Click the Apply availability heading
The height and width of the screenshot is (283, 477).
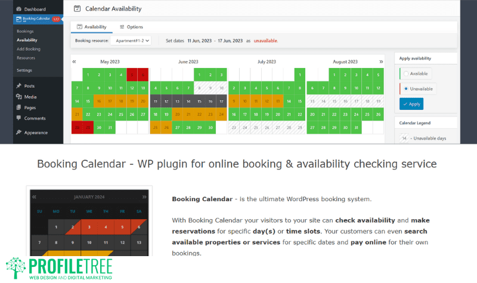[415, 58]
